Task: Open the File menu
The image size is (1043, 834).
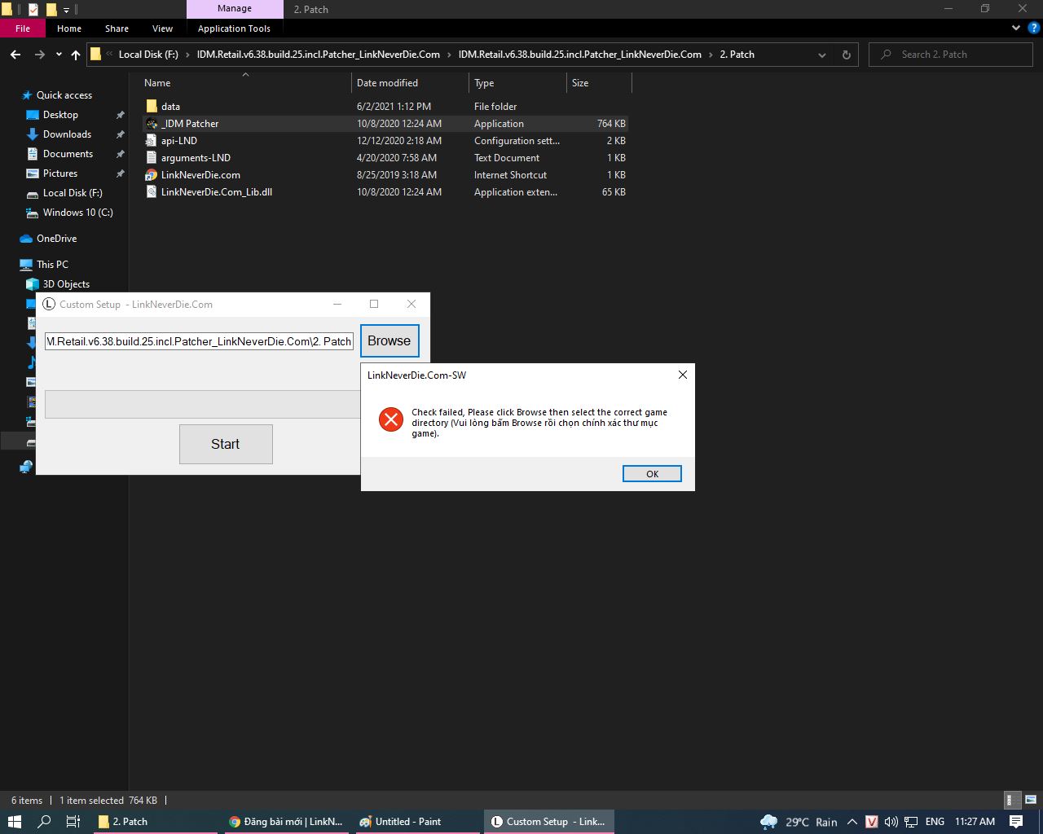Action: [x=23, y=29]
